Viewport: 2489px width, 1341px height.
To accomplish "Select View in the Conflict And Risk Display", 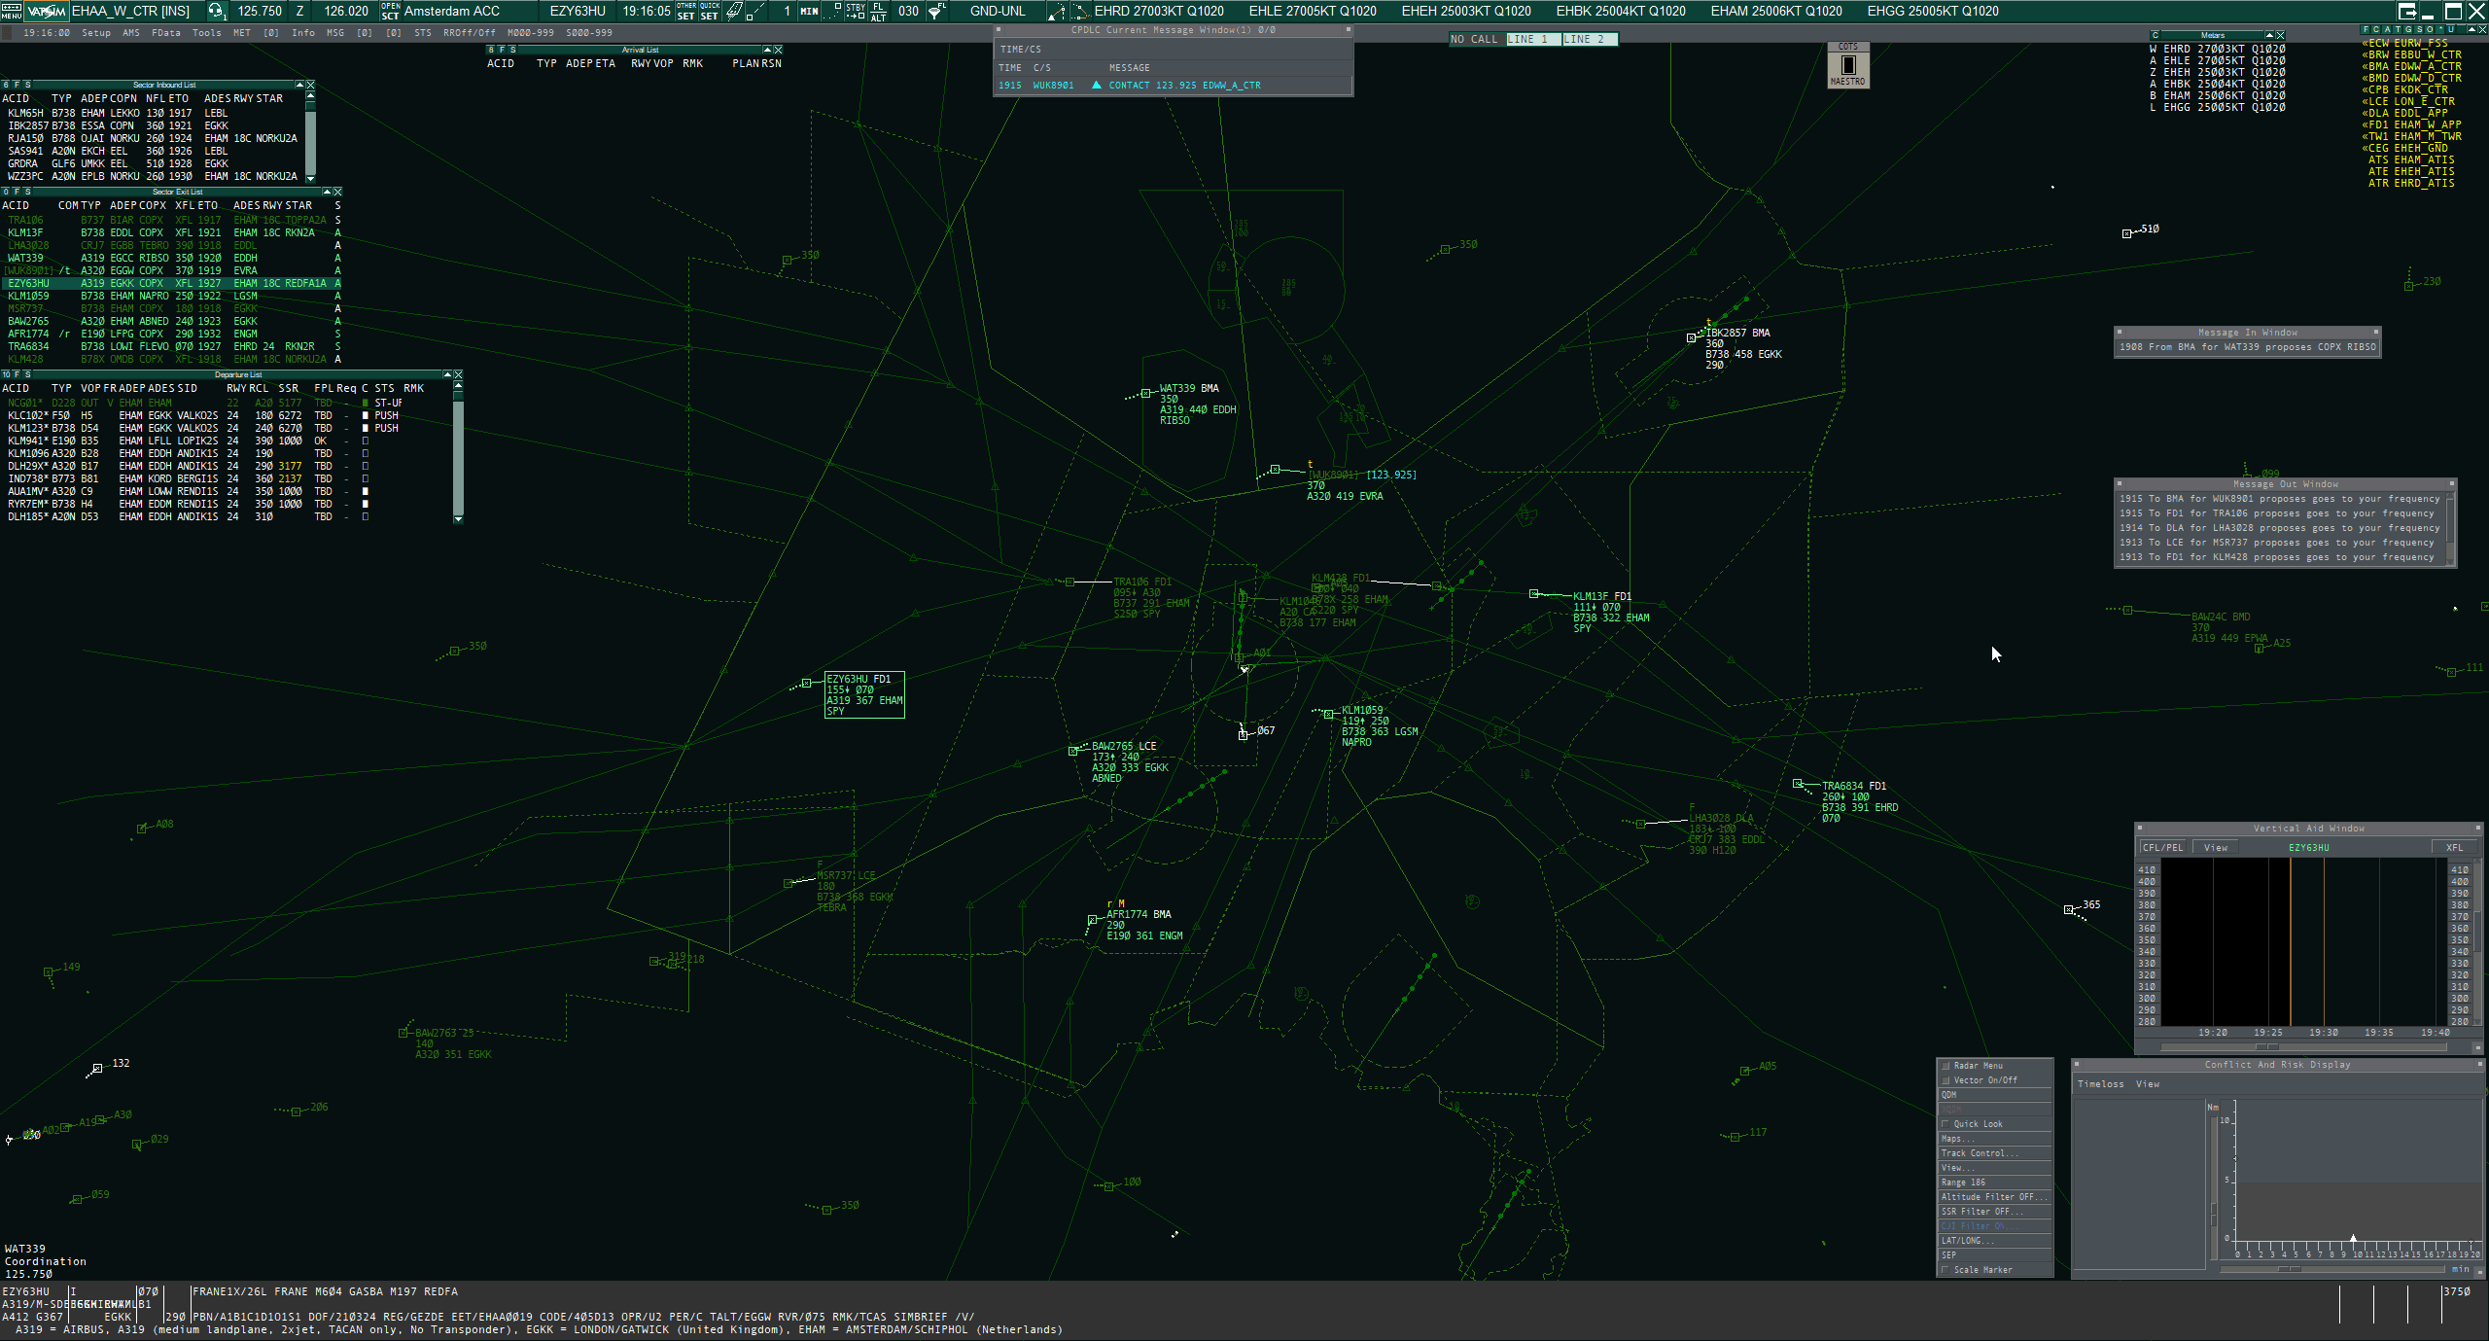I will [2148, 1083].
